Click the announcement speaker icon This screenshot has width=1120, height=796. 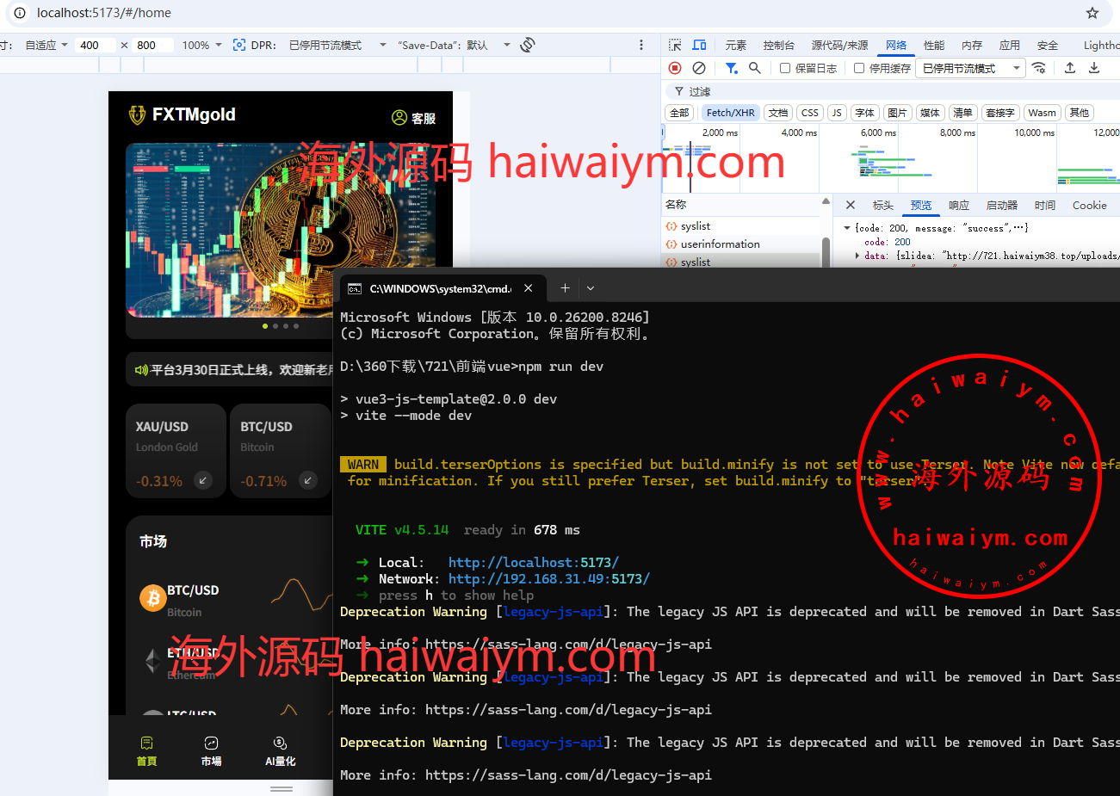(x=141, y=370)
